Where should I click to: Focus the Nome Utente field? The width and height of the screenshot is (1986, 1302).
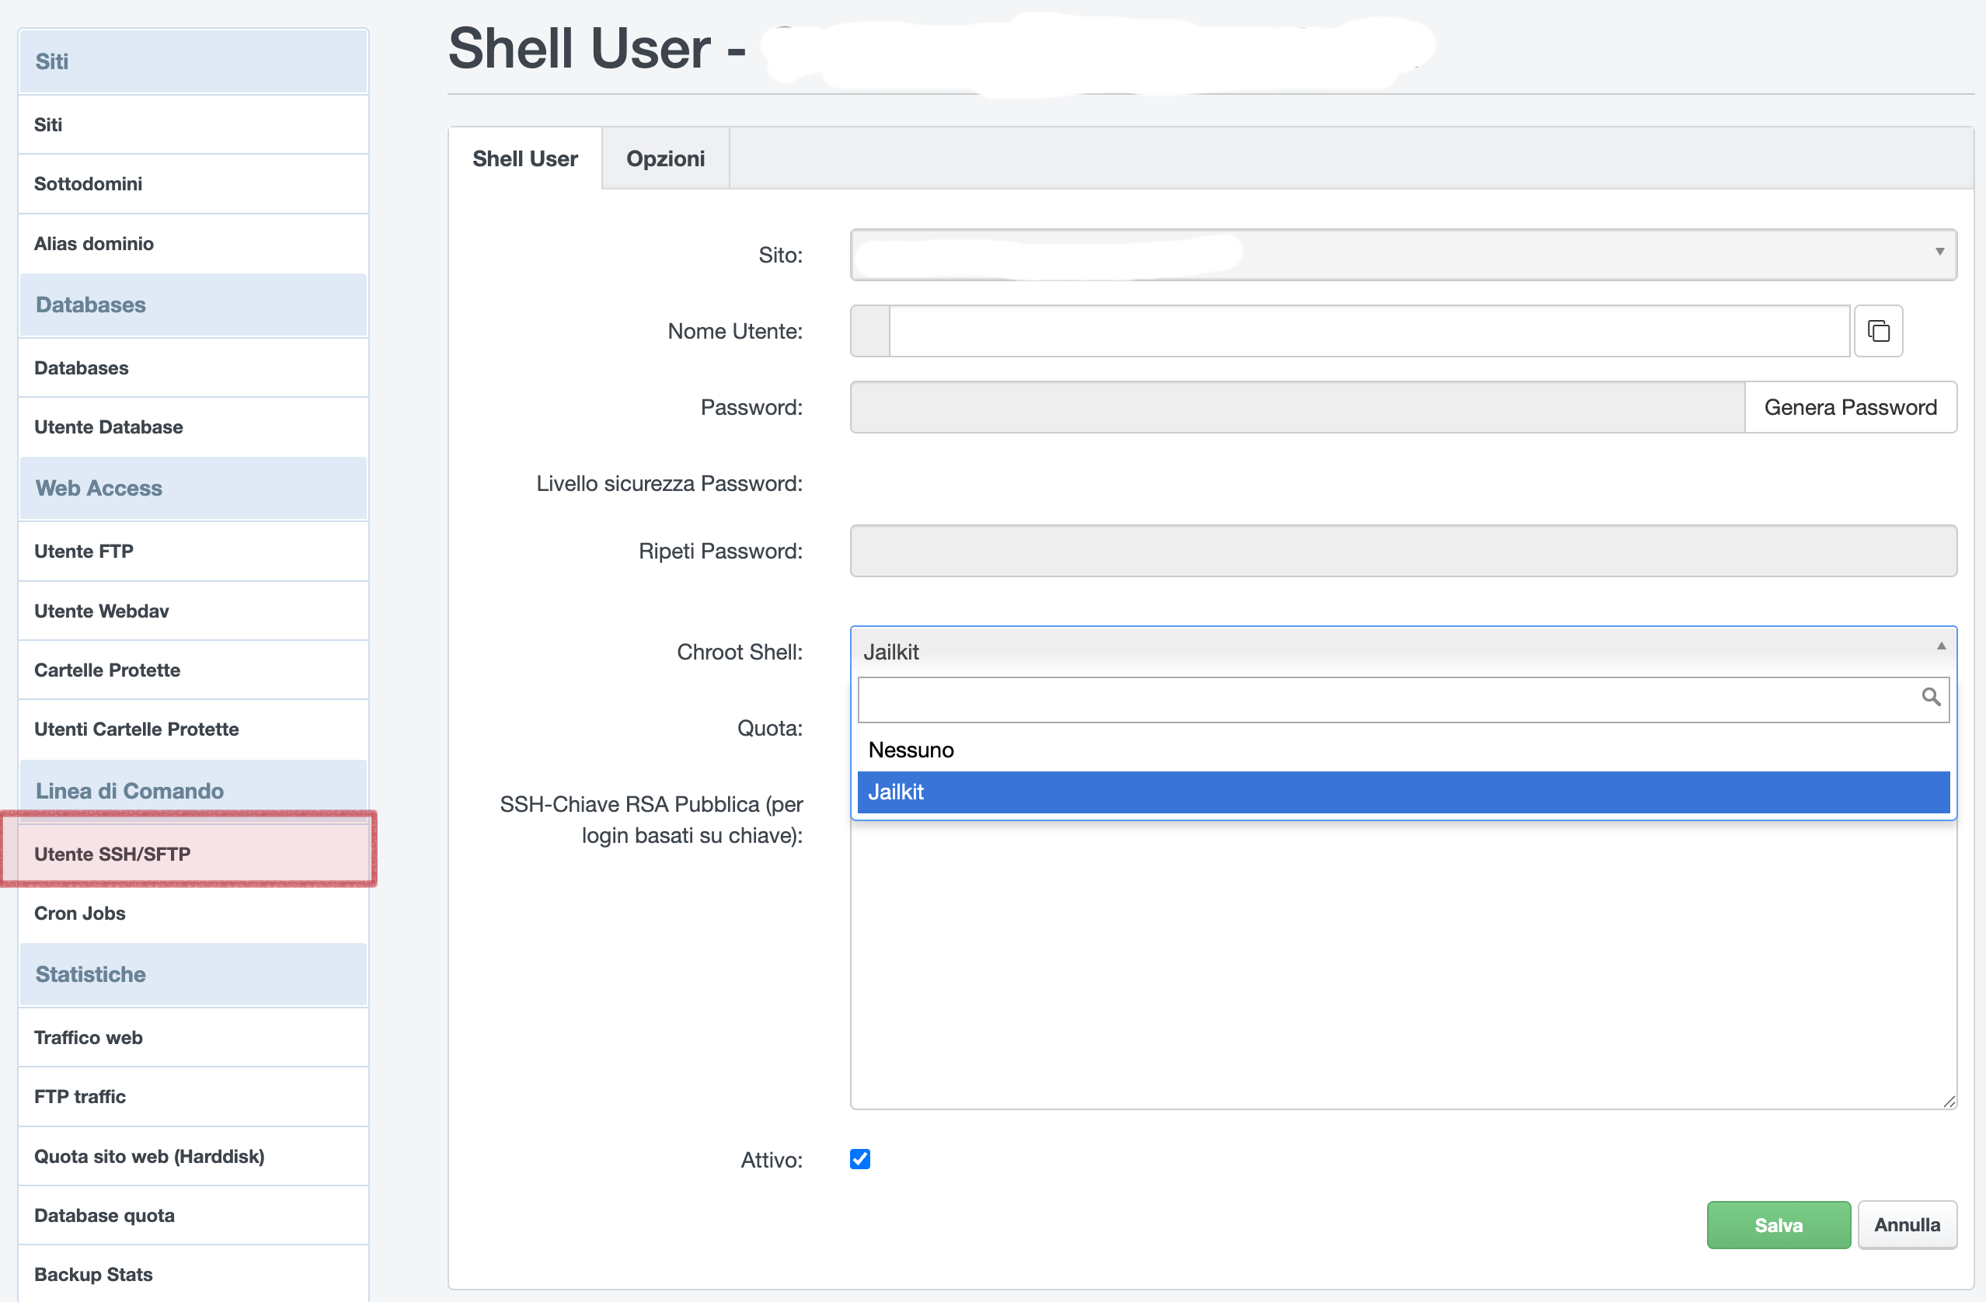pos(1368,331)
